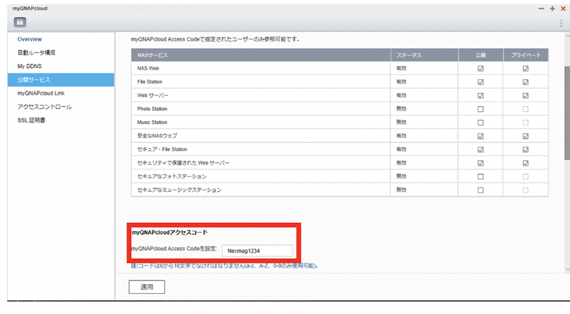Image resolution: width=570 pixels, height=314 pixels.
Task: Click the ステータス column header
Action: point(424,55)
